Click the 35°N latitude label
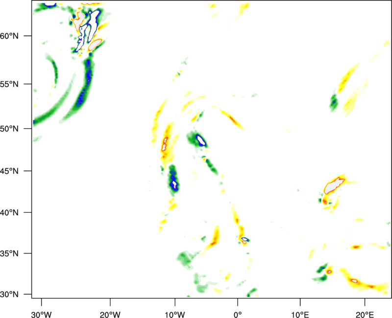 pyautogui.click(x=9, y=253)
